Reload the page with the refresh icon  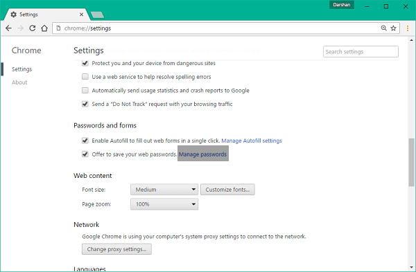pos(33,28)
